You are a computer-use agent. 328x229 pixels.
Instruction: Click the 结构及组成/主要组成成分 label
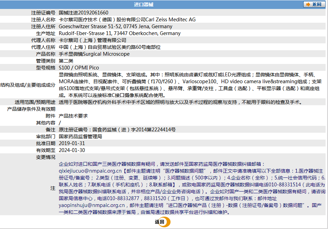[28, 85]
